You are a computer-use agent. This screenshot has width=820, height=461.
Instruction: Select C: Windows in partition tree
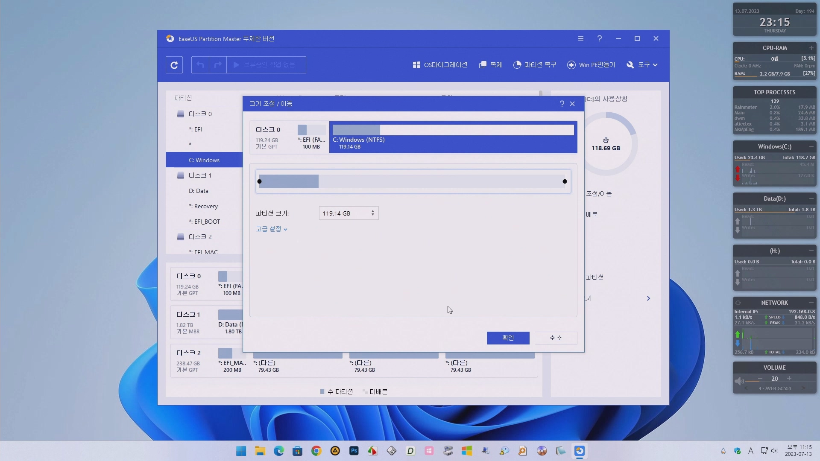coord(204,160)
